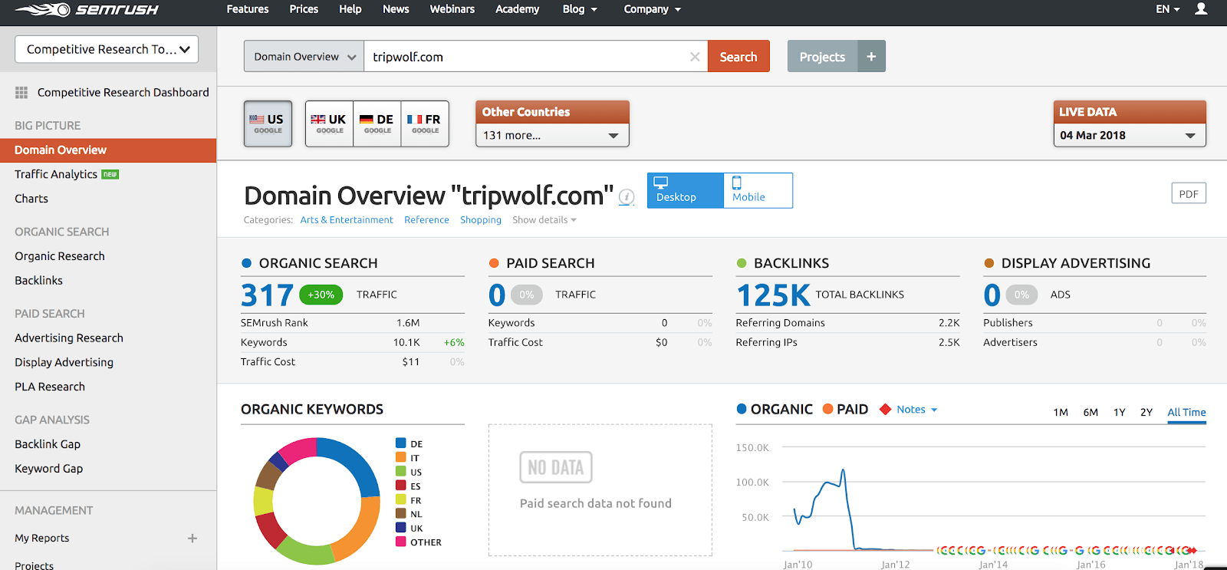Switch to Mobile data view

click(x=758, y=190)
